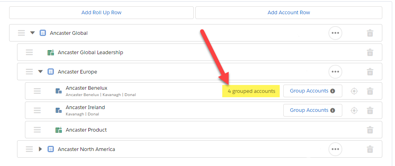Open more options for Ancaster Global
The height and width of the screenshot is (166, 395).
(x=335, y=33)
